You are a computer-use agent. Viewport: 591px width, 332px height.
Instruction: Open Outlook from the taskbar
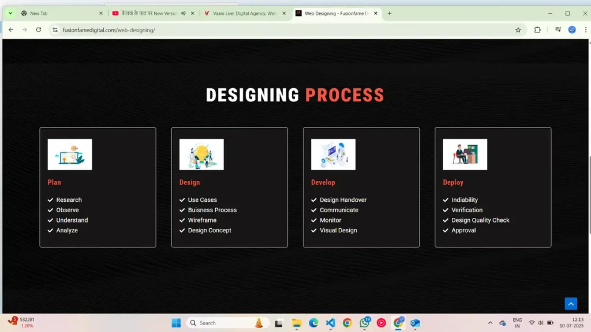point(415,323)
